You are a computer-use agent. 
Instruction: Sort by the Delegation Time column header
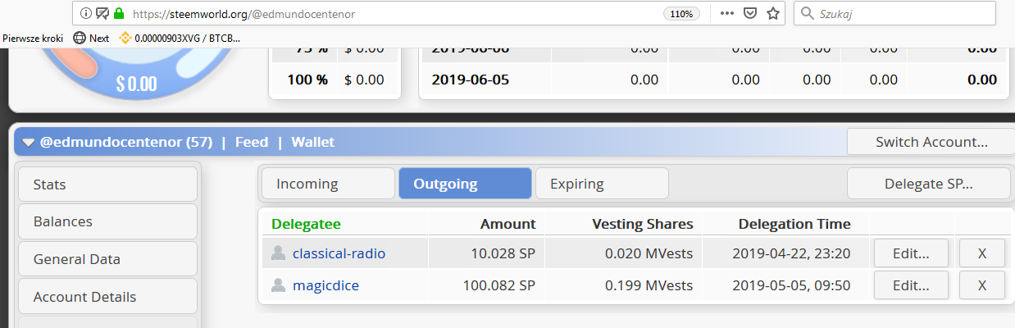794,224
